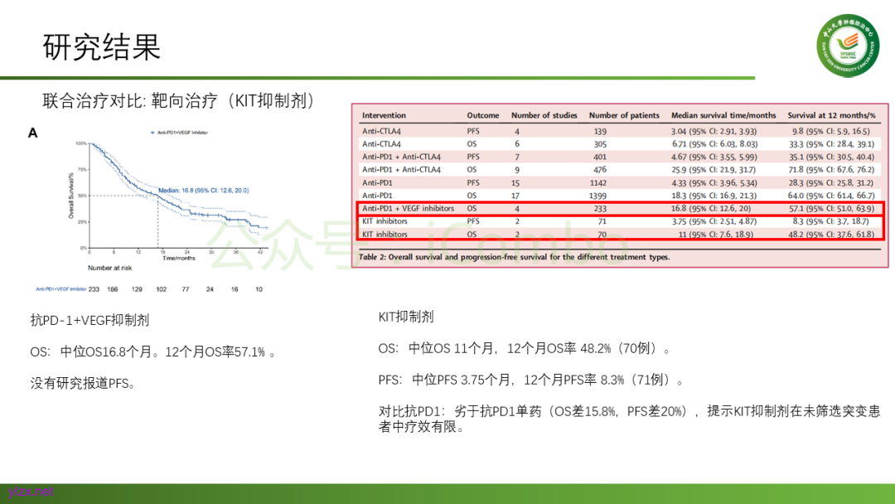895x504 pixels.
Task: Select the Anti-PD1 + VEGF inhibitors table row
Action: tap(618, 209)
